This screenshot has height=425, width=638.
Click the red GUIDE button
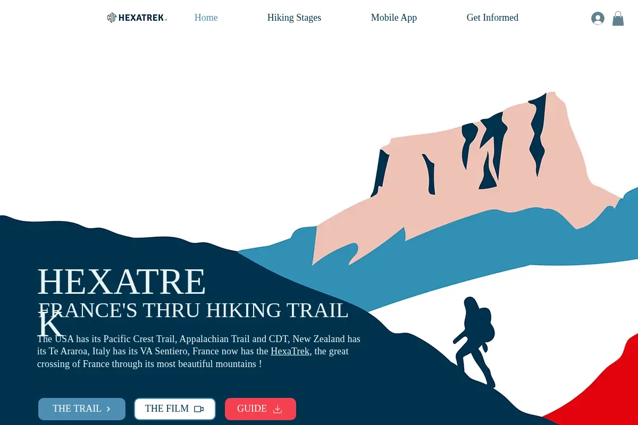click(x=261, y=409)
